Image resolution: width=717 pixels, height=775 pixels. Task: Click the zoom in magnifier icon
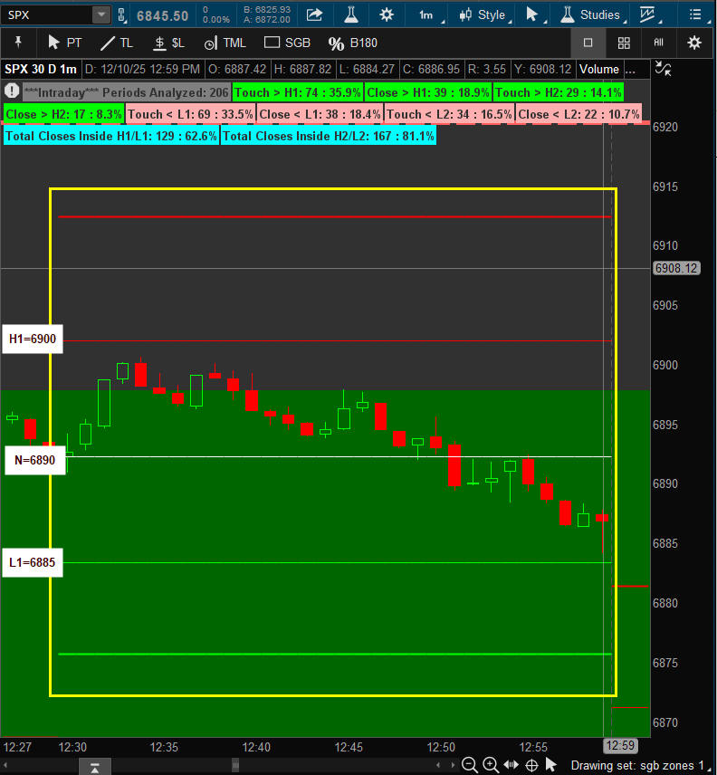coord(490,765)
